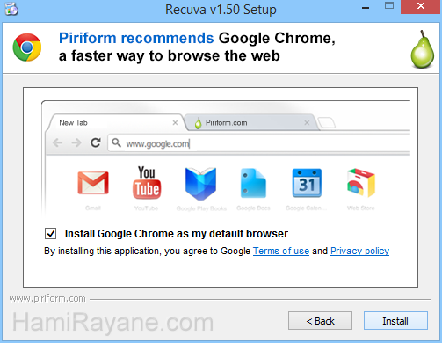Close the Recuva Setup window
This screenshot has height=343, width=442.
pos(421,6)
